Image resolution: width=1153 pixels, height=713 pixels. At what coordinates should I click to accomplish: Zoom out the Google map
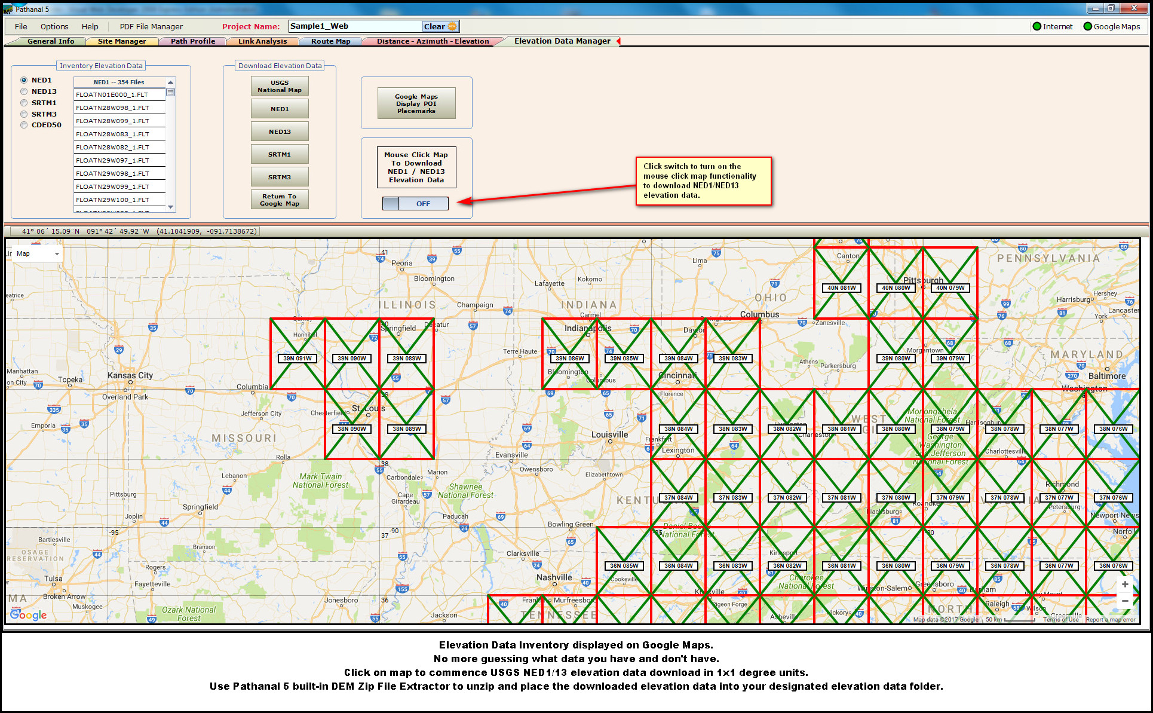pos(1125,601)
